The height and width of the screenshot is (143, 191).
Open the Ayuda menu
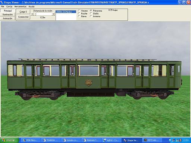31,6
